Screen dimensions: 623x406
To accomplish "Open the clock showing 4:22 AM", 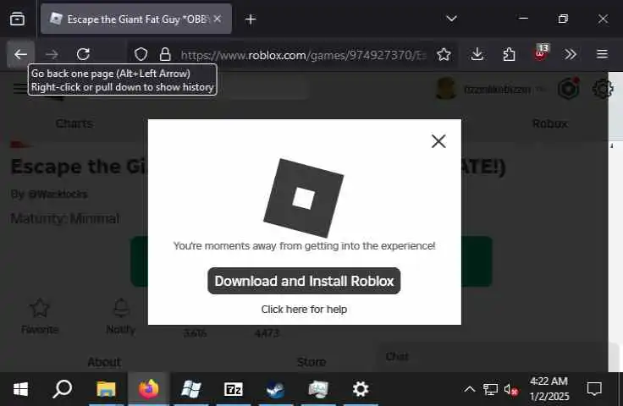I will [x=549, y=389].
